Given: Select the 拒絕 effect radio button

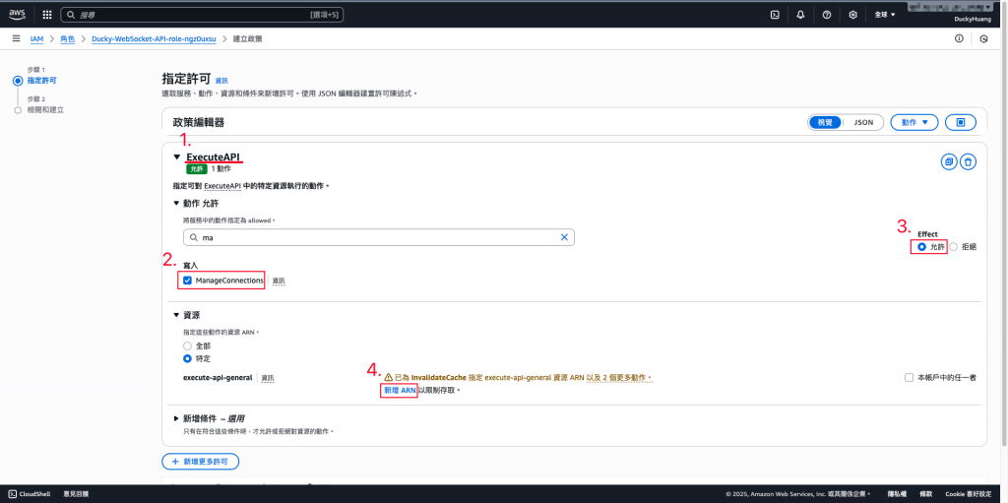Looking at the screenshot, I should pyautogui.click(x=953, y=247).
